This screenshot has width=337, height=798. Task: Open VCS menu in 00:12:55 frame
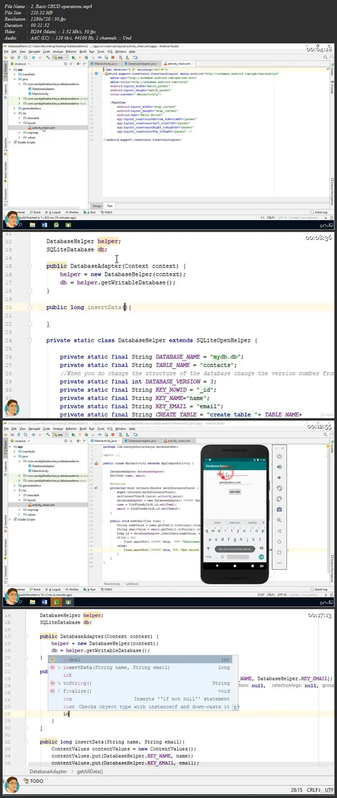(x=110, y=429)
